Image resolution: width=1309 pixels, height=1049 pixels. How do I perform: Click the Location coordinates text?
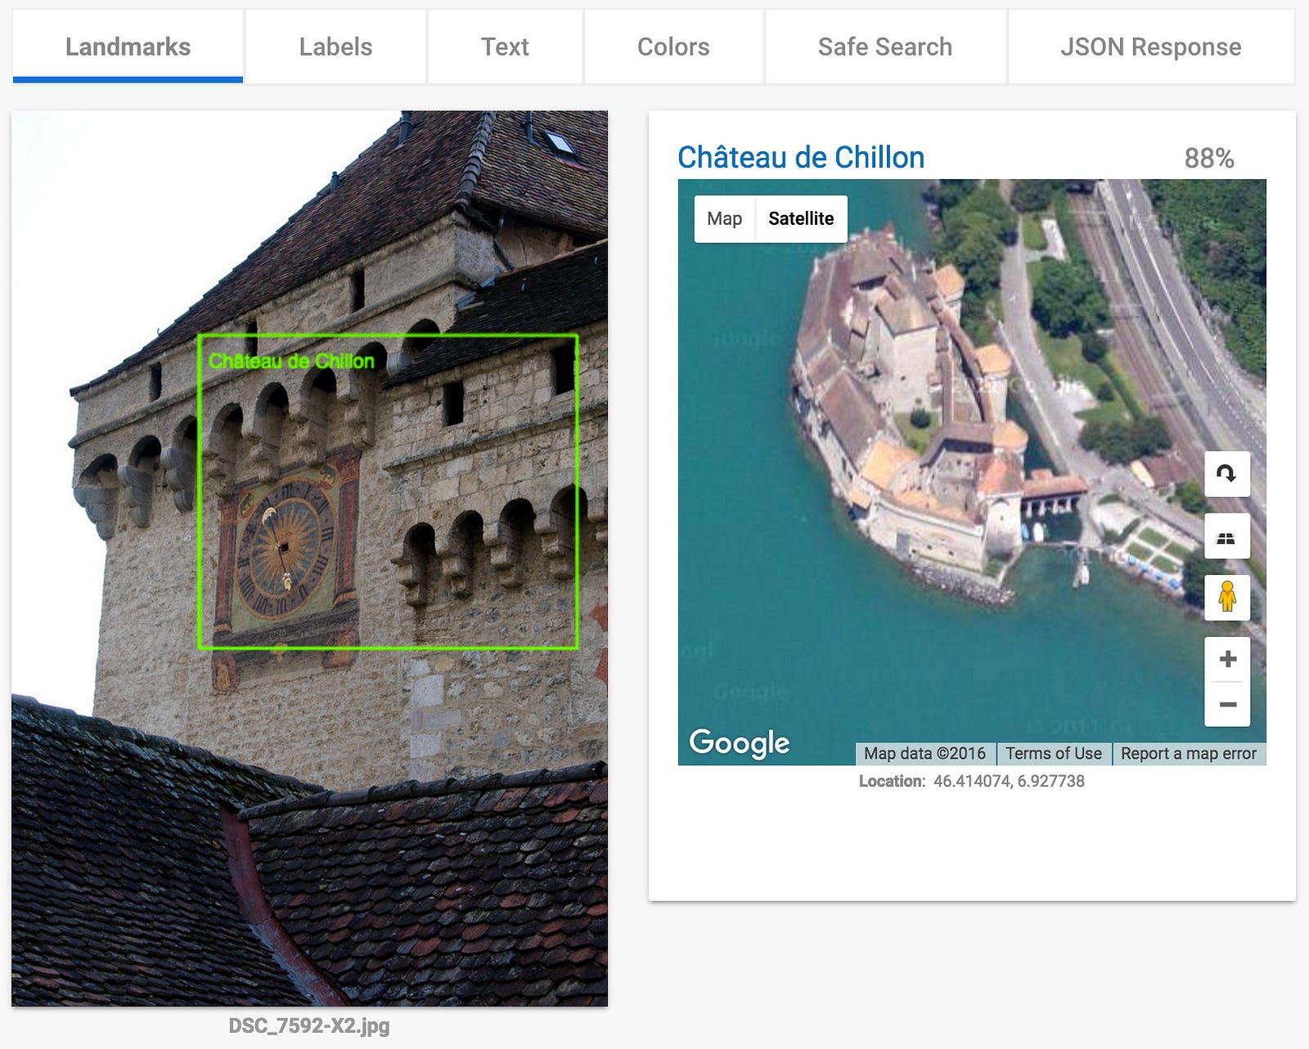[972, 781]
